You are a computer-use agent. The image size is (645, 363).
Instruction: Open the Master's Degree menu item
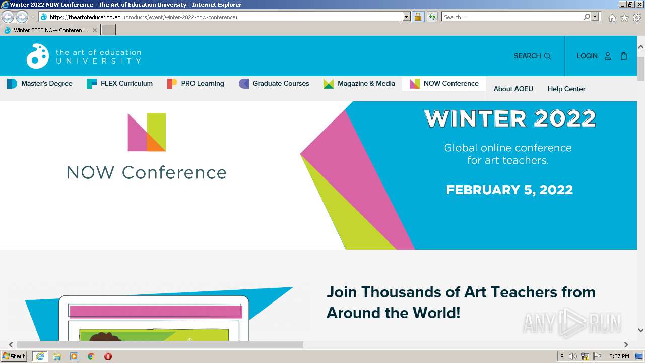pyautogui.click(x=40, y=83)
